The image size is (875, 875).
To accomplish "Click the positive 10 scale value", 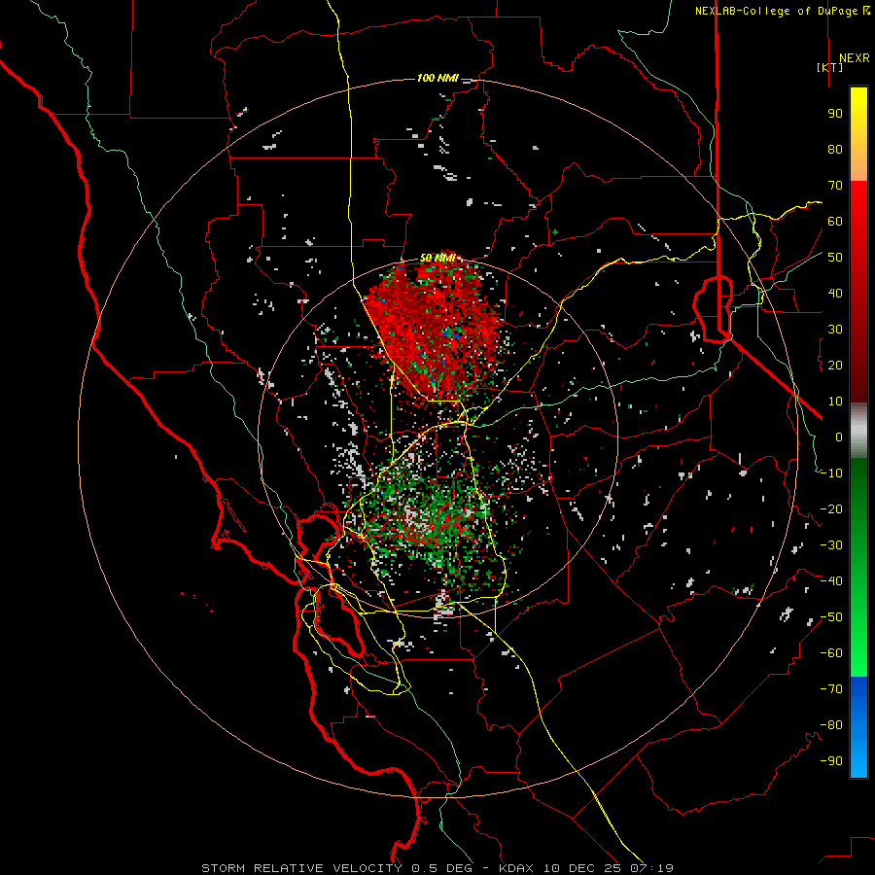I will pos(835,402).
